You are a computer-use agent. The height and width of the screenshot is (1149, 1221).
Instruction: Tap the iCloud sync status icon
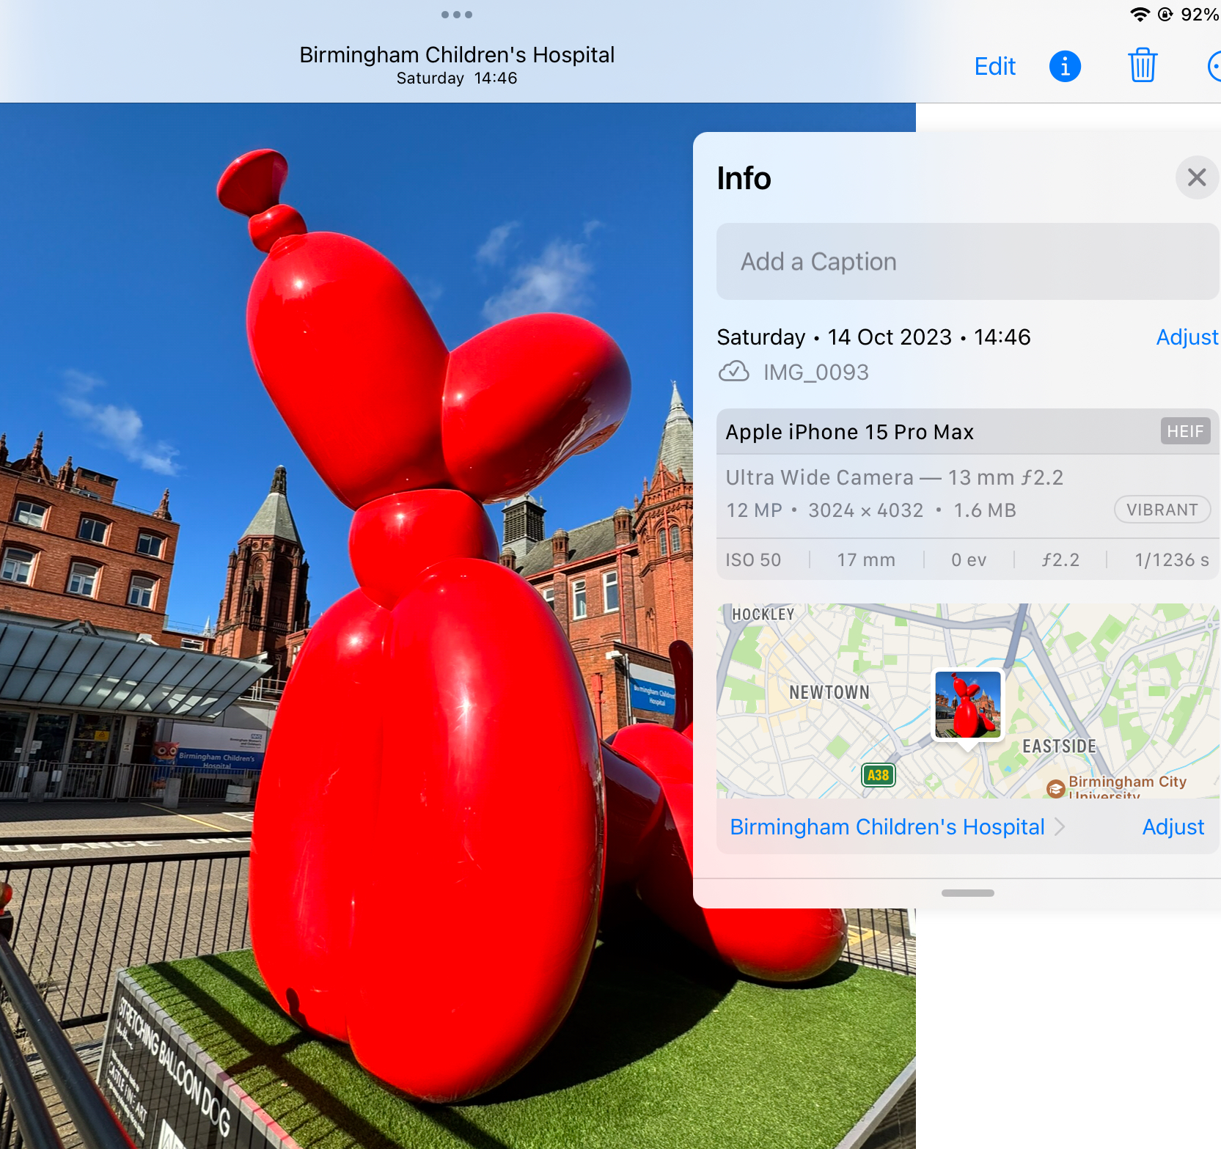[x=733, y=372]
